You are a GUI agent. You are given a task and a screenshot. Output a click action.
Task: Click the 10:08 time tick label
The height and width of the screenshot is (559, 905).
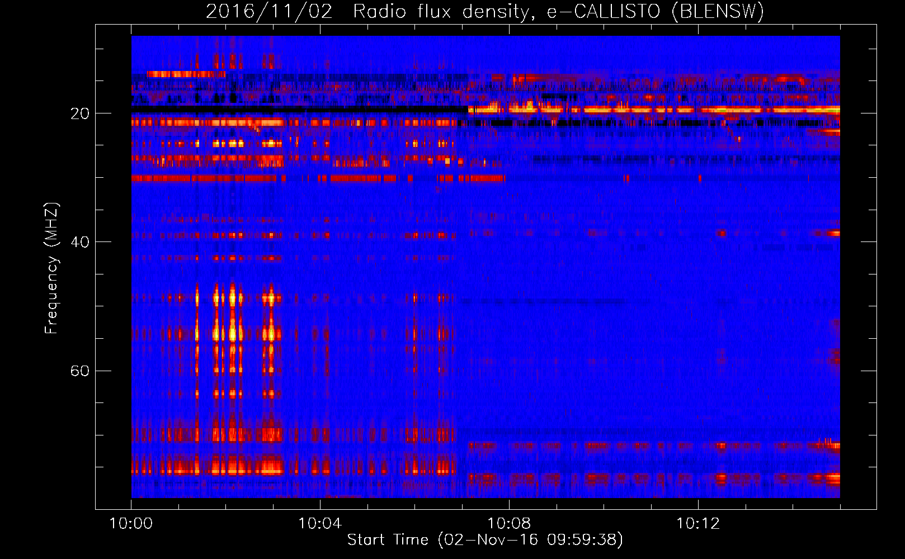[509, 524]
